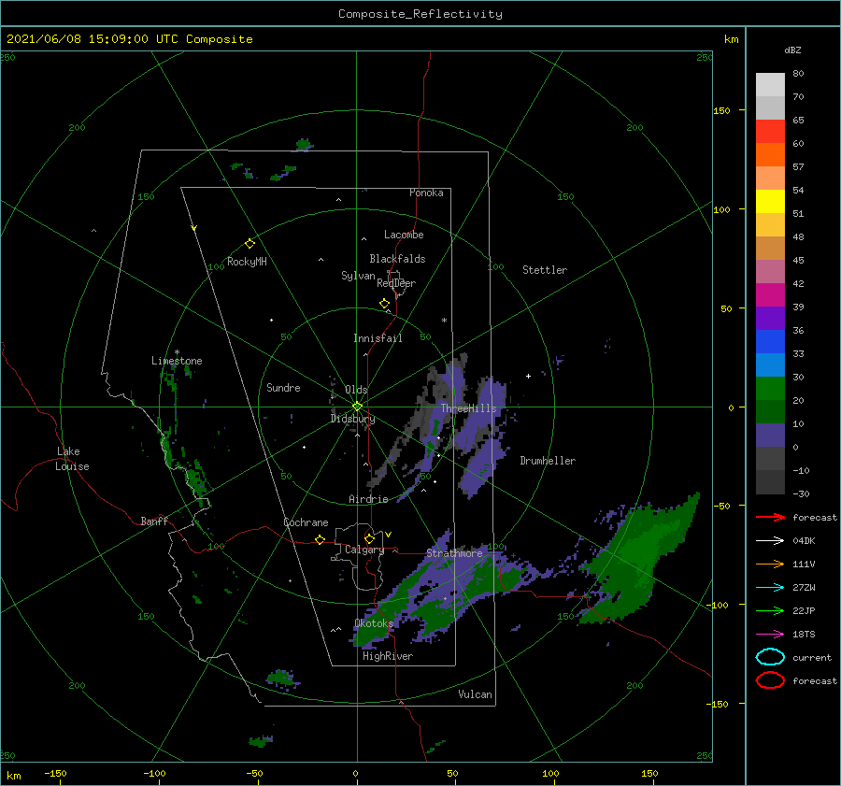Image resolution: width=841 pixels, height=786 pixels.
Task: Click the Innisfail label
Action: coord(378,338)
